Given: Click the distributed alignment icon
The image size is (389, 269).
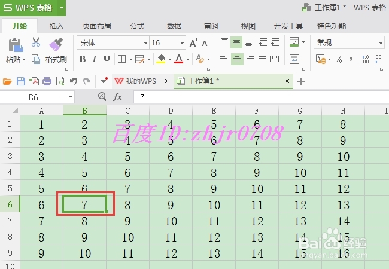Looking at the screenshot, I should [274, 59].
